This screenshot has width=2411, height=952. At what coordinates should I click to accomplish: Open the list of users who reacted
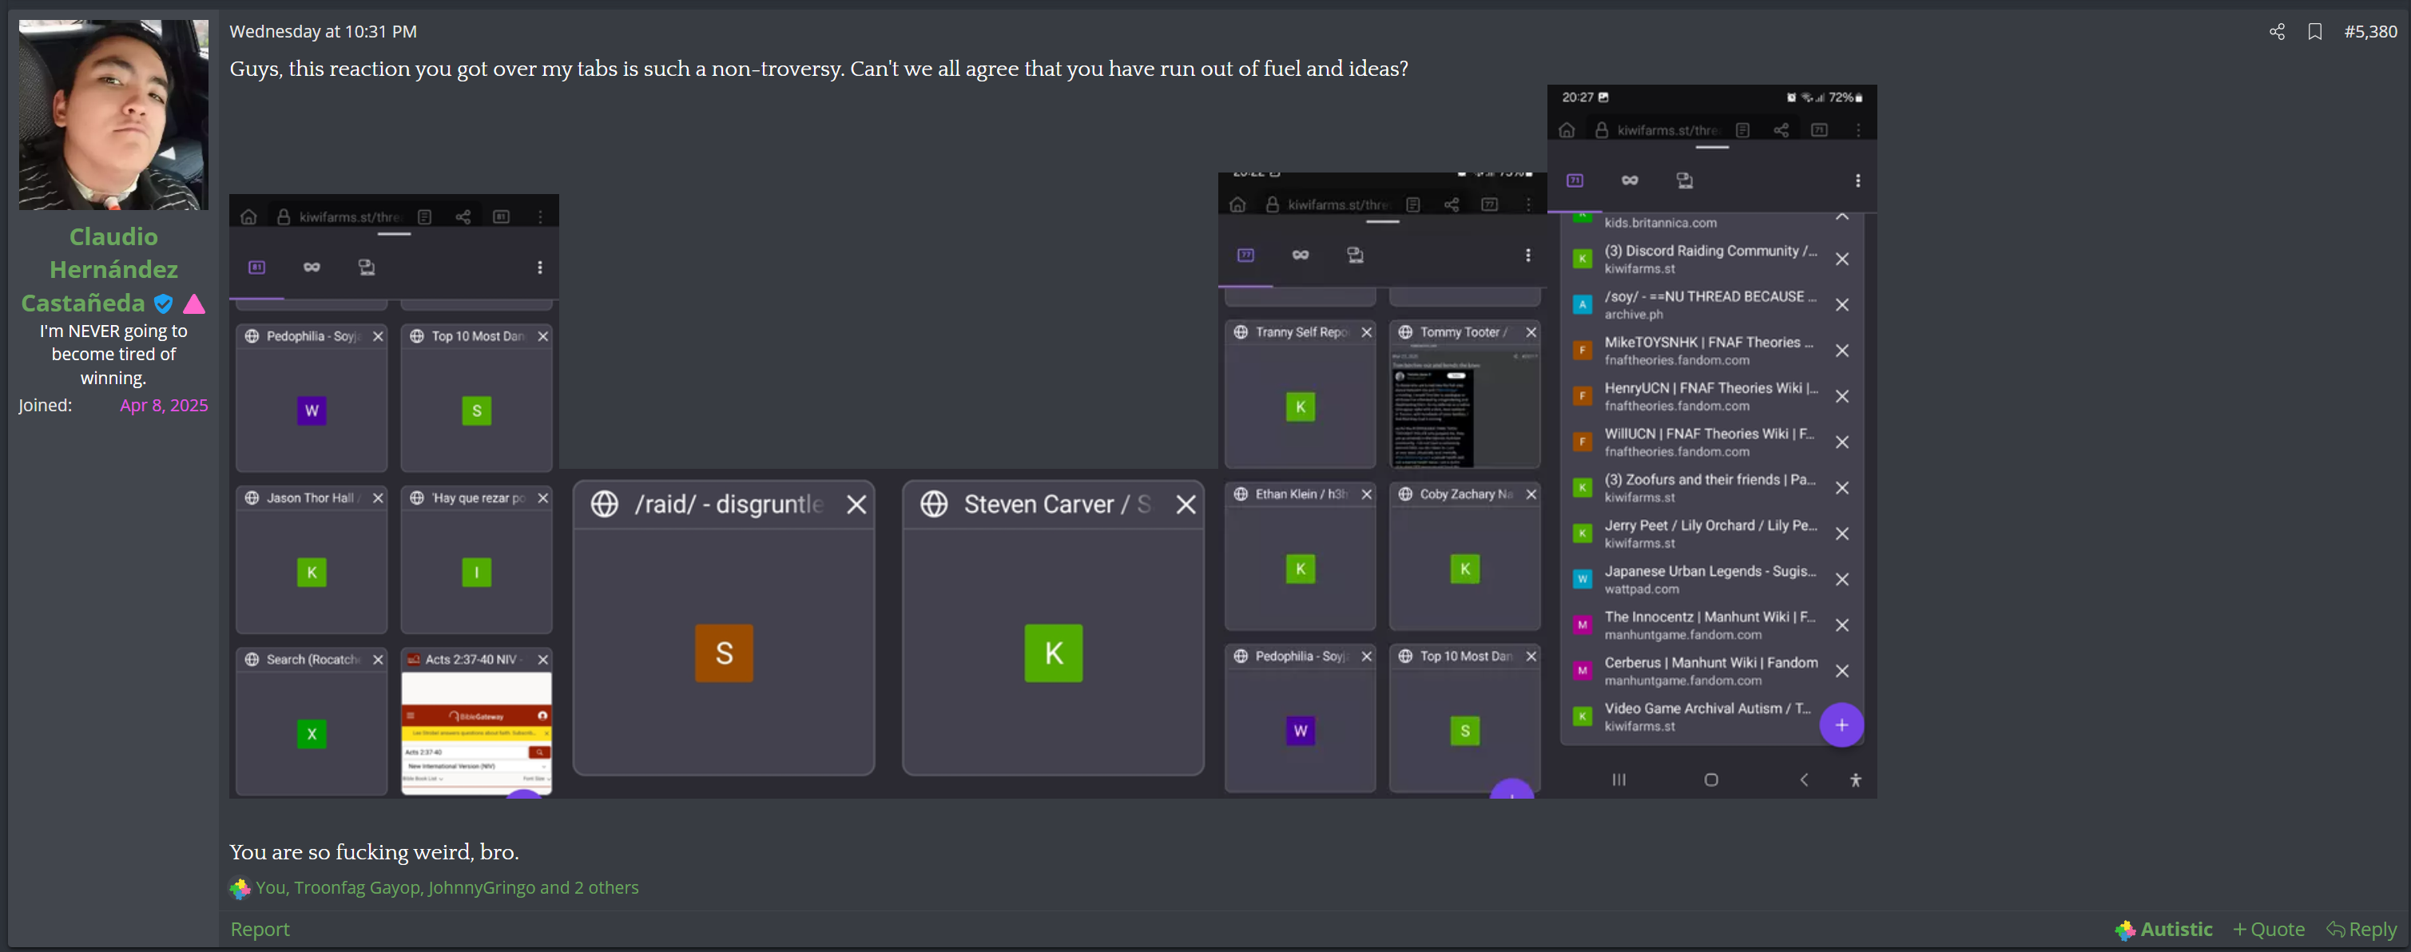pyautogui.click(x=447, y=887)
